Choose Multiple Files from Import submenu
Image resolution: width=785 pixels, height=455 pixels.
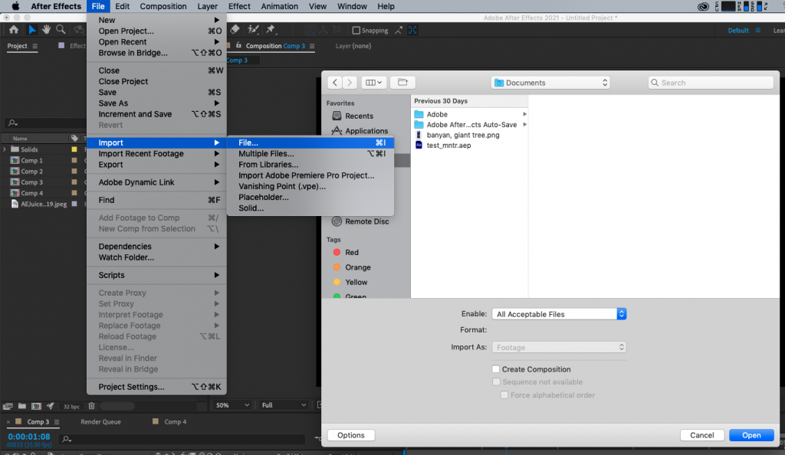coord(267,153)
